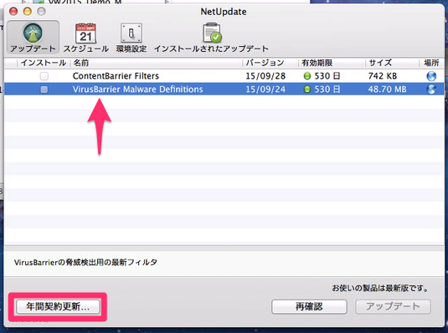This screenshot has width=448, height=333.
Task: Sort by the 場所 column header
Action: click(431, 63)
